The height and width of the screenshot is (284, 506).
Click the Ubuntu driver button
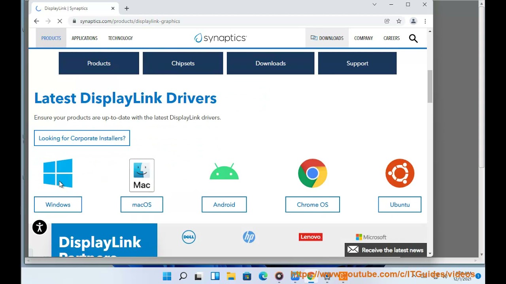(x=400, y=205)
